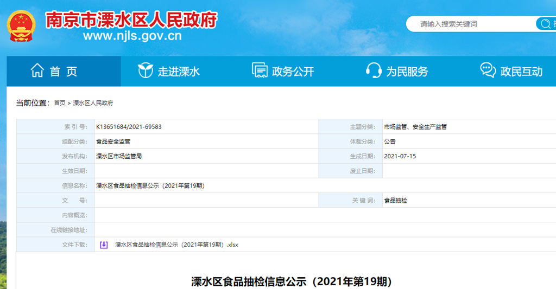The image size is (556, 289).
Task: Click the purple file download icon
Action: 104,245
